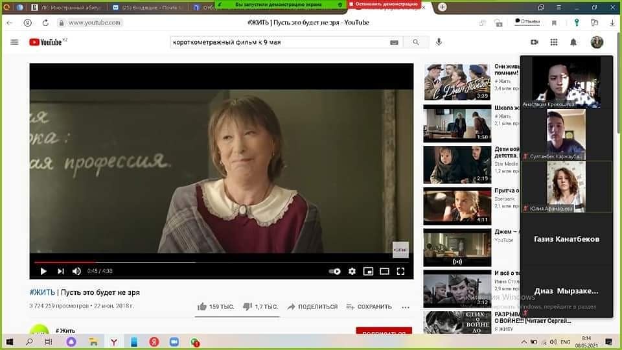Toggle autoplay switch in player

click(334, 272)
